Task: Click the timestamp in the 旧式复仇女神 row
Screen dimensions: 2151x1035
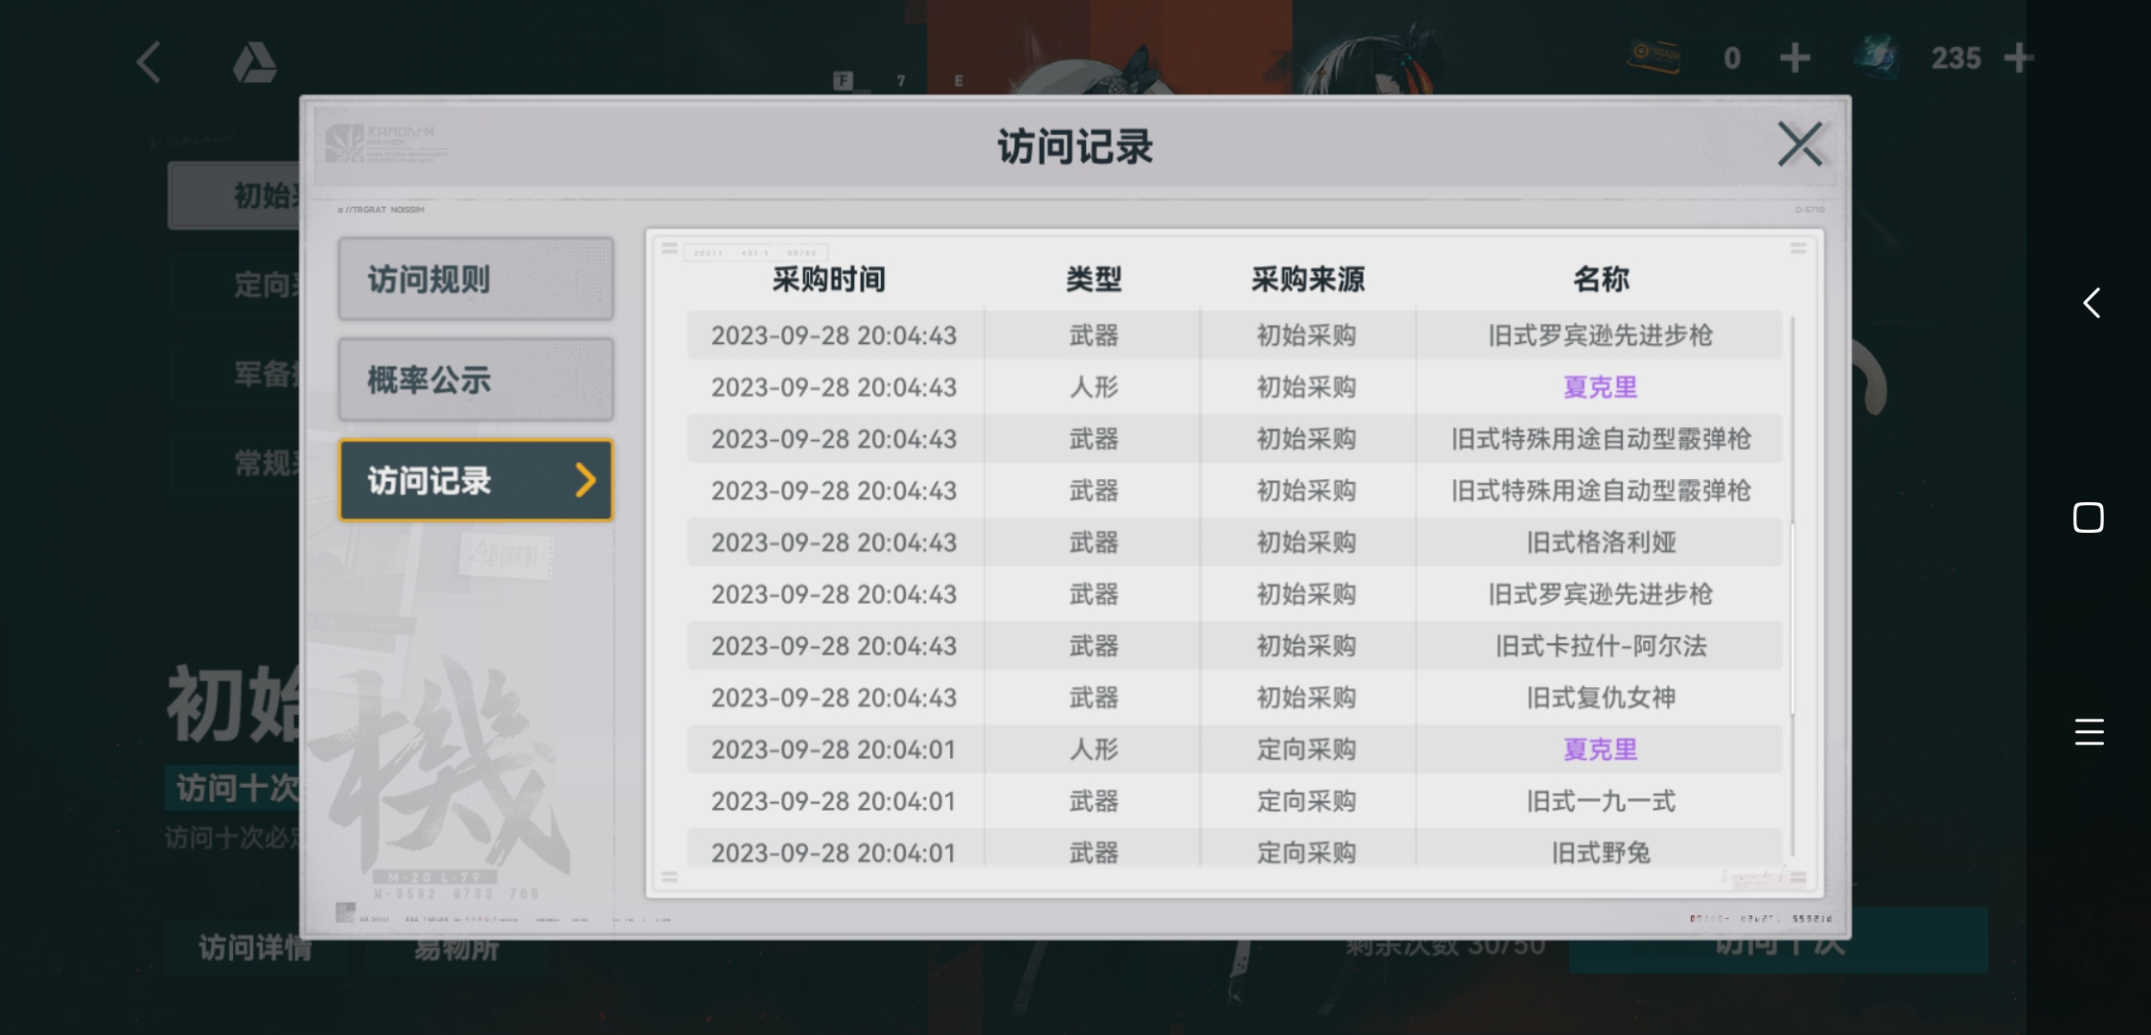Action: (x=834, y=698)
